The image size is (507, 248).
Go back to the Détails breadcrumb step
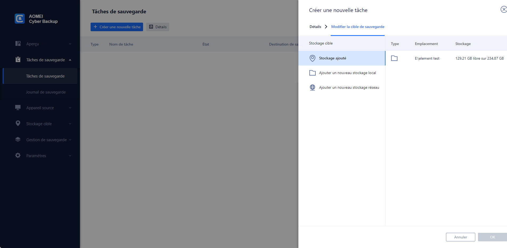(315, 27)
